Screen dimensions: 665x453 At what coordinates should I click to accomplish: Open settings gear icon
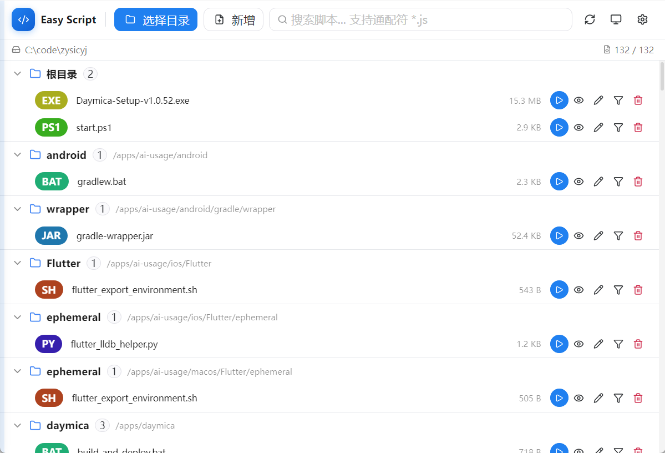click(x=642, y=19)
